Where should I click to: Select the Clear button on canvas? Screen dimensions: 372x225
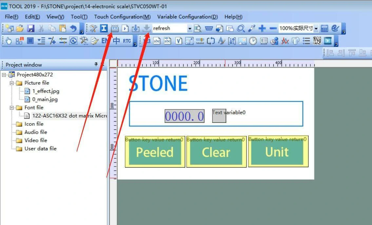click(x=216, y=152)
